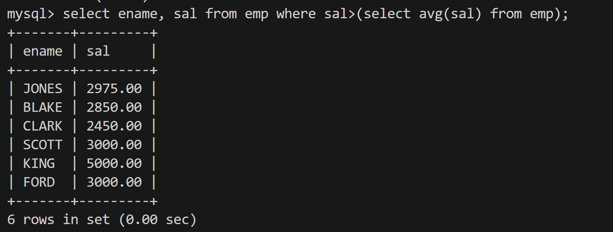Screen dimensions: 613x232
Task: Click the sal column header
Action: [98, 51]
